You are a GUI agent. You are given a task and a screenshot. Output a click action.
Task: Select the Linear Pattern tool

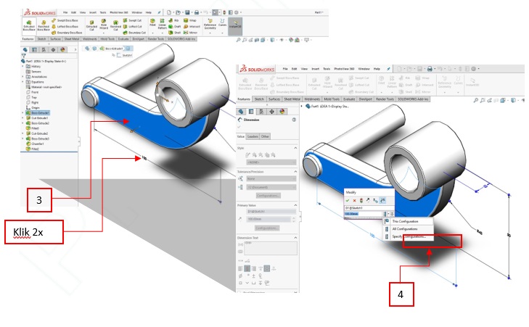tap(163, 25)
